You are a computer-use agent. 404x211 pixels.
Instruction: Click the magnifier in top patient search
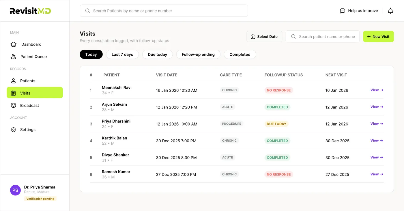(87, 11)
